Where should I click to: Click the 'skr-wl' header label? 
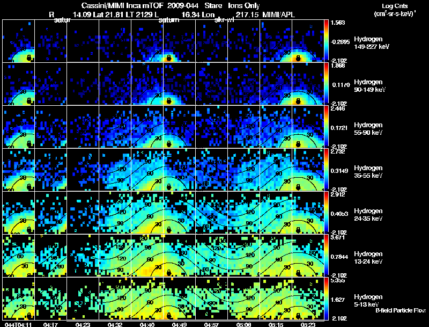tap(224, 20)
